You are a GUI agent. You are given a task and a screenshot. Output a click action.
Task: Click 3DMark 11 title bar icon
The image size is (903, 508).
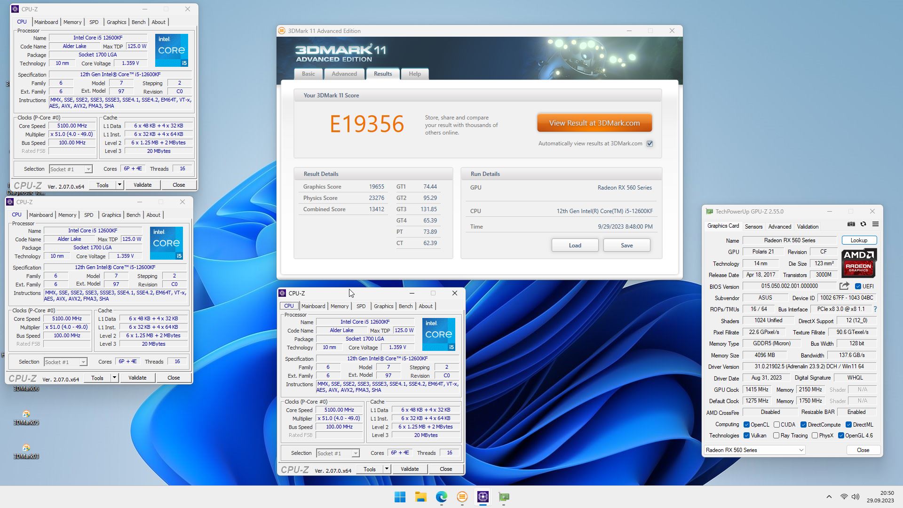(x=282, y=31)
